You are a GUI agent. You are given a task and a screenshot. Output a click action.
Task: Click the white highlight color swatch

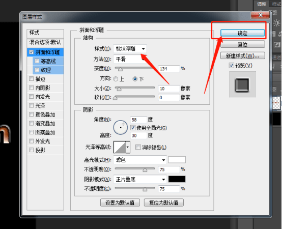177,160
